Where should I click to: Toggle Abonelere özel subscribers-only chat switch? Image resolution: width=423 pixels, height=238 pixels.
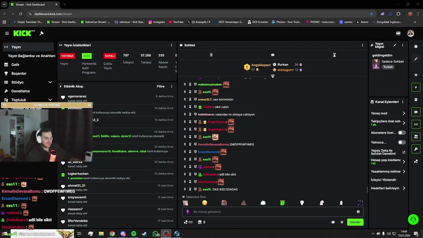[402, 133]
